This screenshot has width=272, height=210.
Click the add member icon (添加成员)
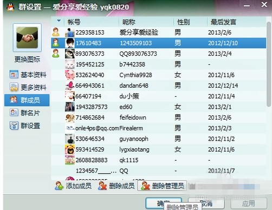[x=59, y=186]
